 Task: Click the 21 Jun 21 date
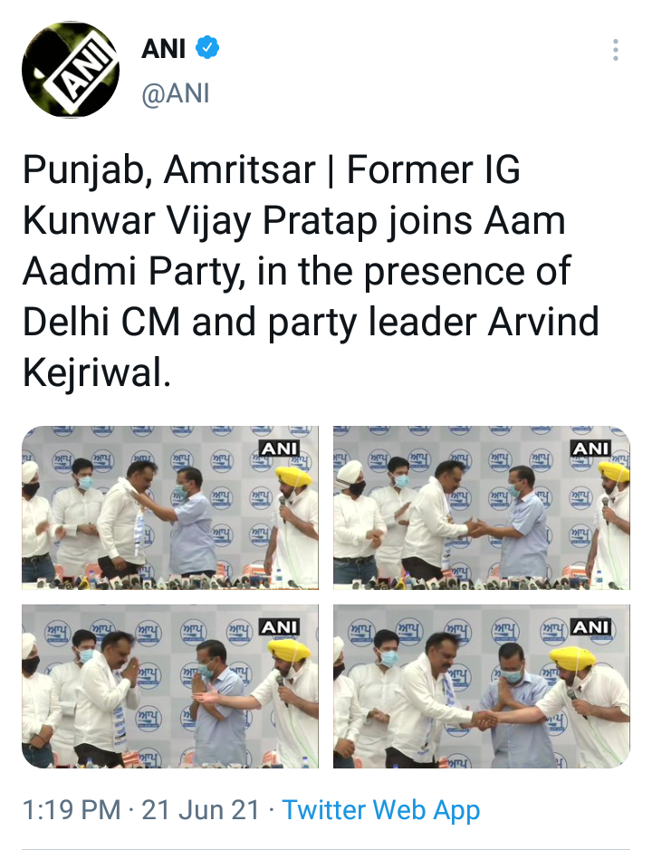pos(200,810)
